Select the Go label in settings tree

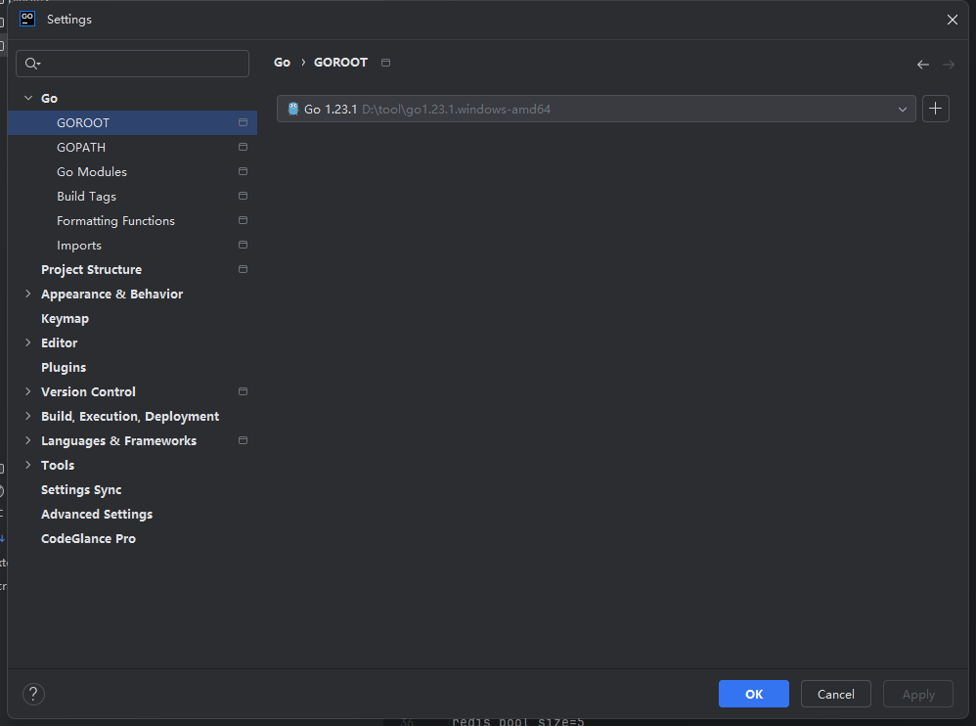coord(49,99)
